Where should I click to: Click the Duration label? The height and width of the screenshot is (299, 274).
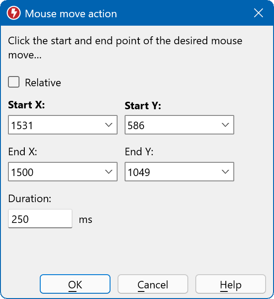coord(30,199)
